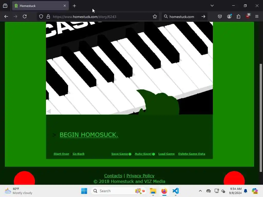The height and width of the screenshot is (197, 263).
Task: Open Visual Studio Code from taskbar
Action: tap(176, 191)
